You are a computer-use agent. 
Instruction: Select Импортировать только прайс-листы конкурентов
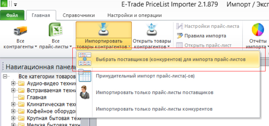coord(168,109)
